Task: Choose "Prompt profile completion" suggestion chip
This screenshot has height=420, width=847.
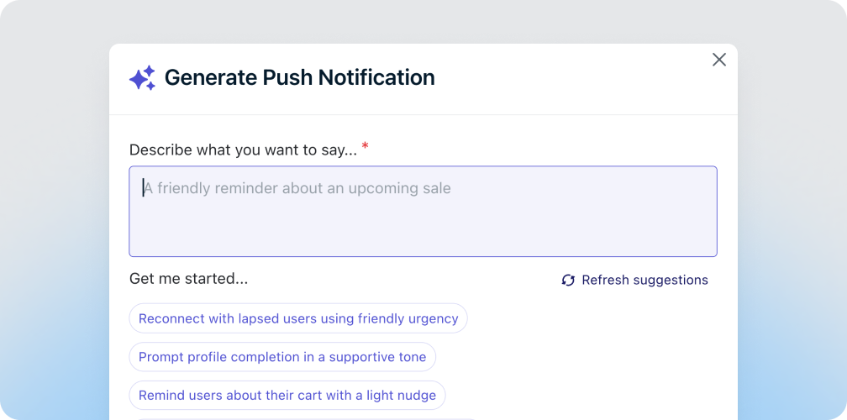Action: tap(282, 357)
